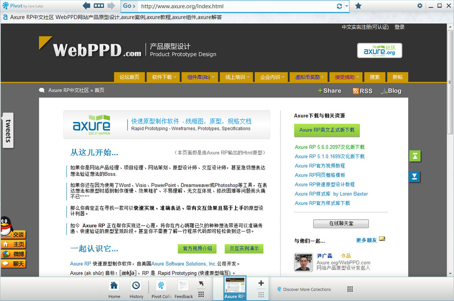Open the RSS feed link
The width and height of the screenshot is (454, 301).
363,91
